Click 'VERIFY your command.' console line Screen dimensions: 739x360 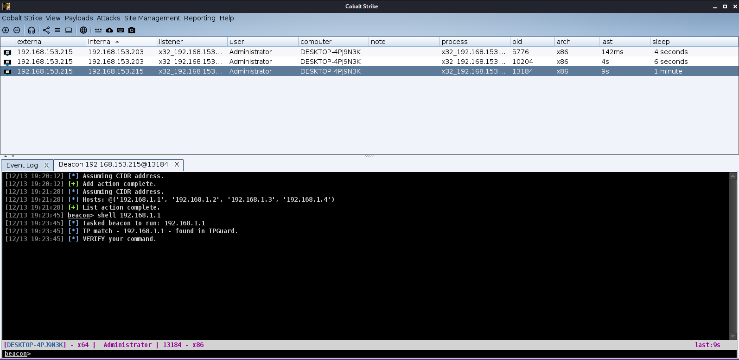[120, 239]
